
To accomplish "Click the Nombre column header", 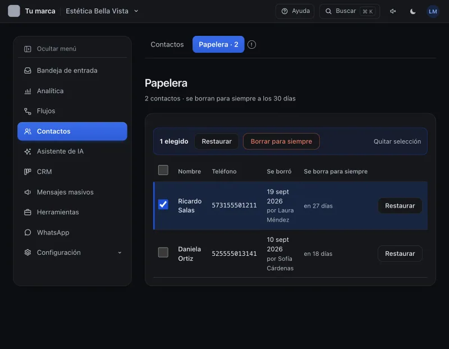I will click(x=189, y=172).
